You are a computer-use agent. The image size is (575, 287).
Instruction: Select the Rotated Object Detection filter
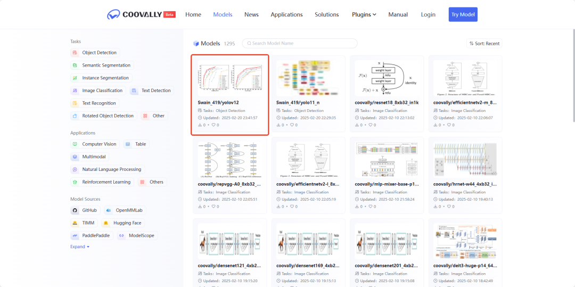point(103,116)
